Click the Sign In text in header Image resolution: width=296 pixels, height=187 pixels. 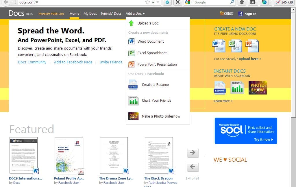251,14
